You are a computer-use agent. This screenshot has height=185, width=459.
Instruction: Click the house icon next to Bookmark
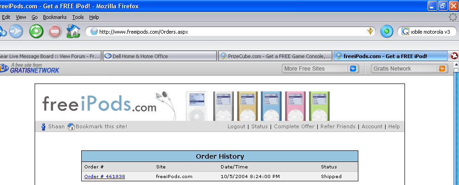tap(71, 126)
